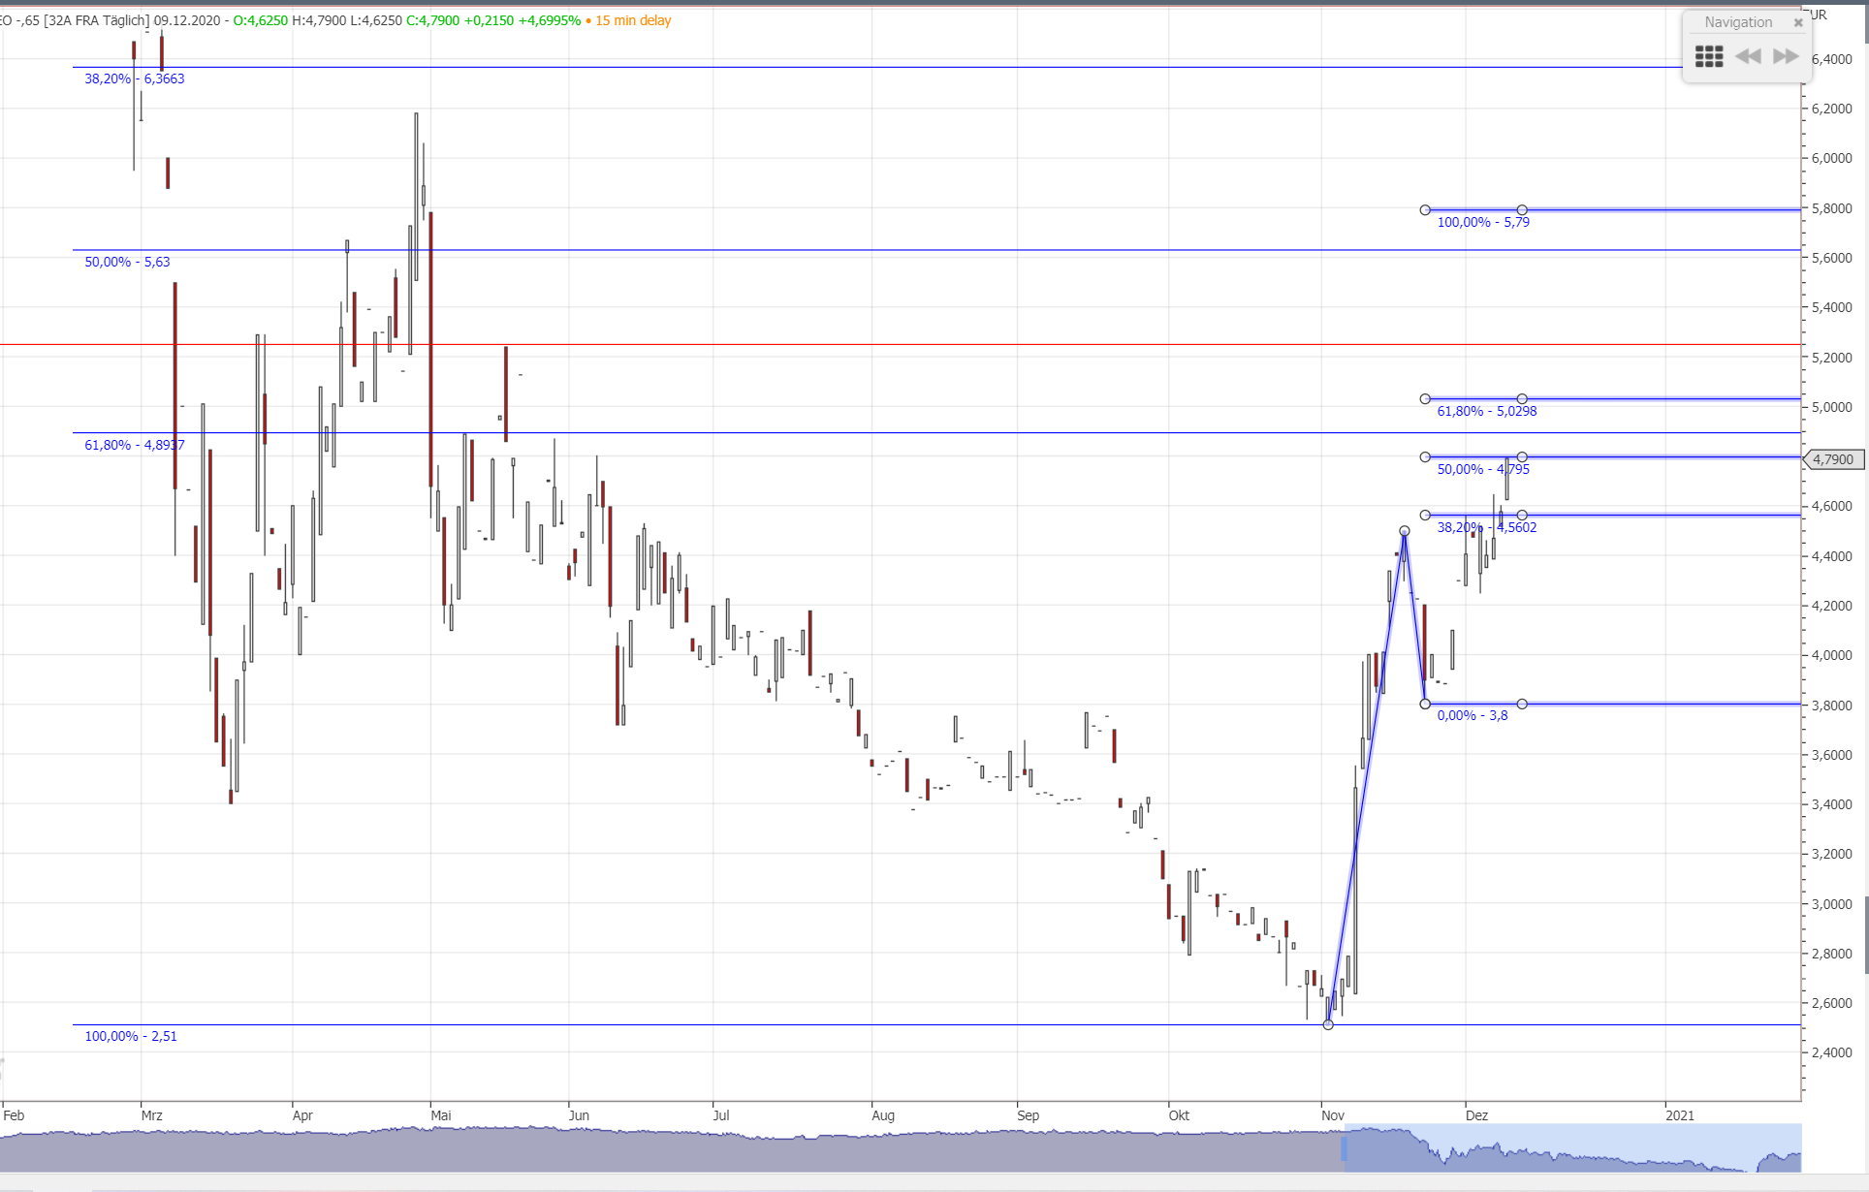1869x1192 pixels.
Task: Select left handle of 100,00% - 5,79 line
Action: tap(1425, 210)
